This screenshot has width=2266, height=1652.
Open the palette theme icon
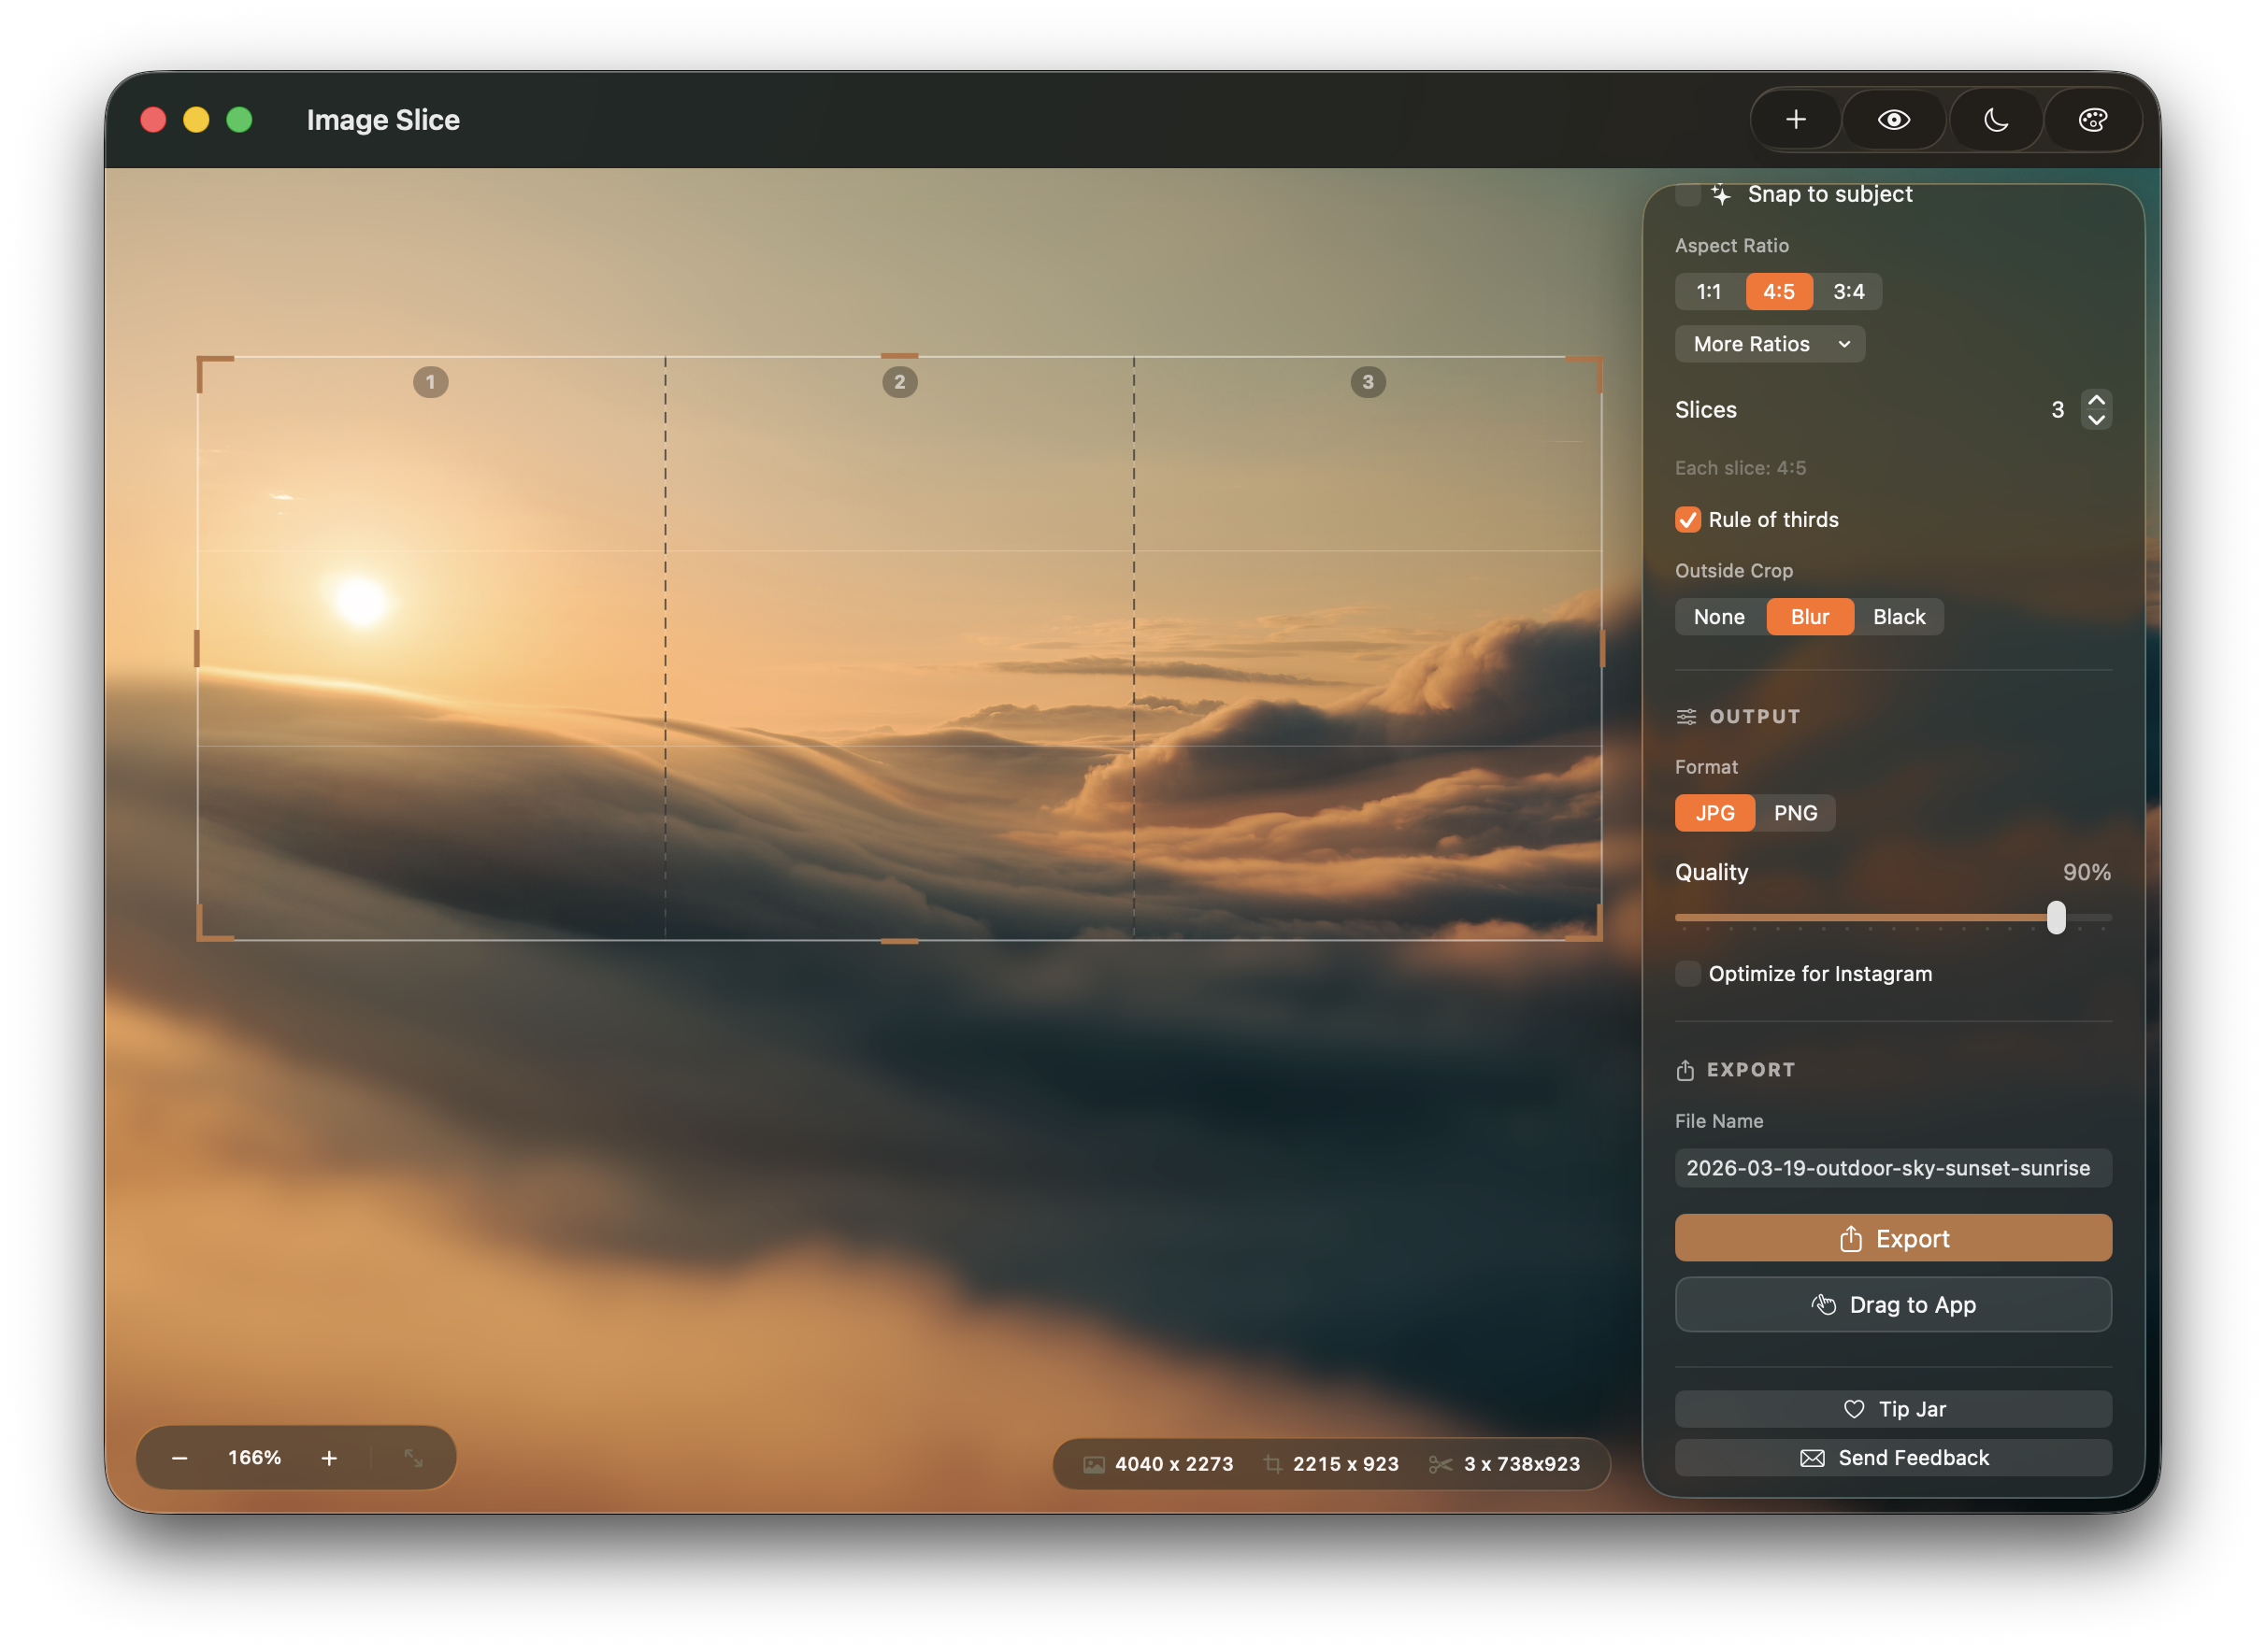(2093, 120)
